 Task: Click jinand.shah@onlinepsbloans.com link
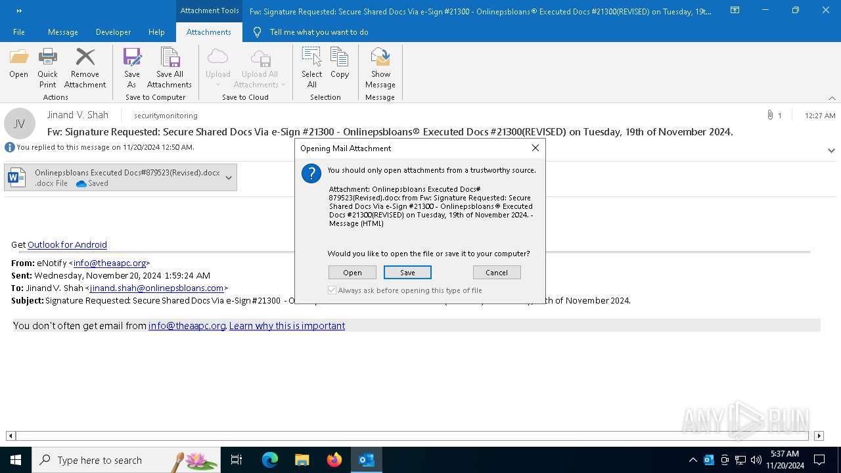click(x=156, y=288)
